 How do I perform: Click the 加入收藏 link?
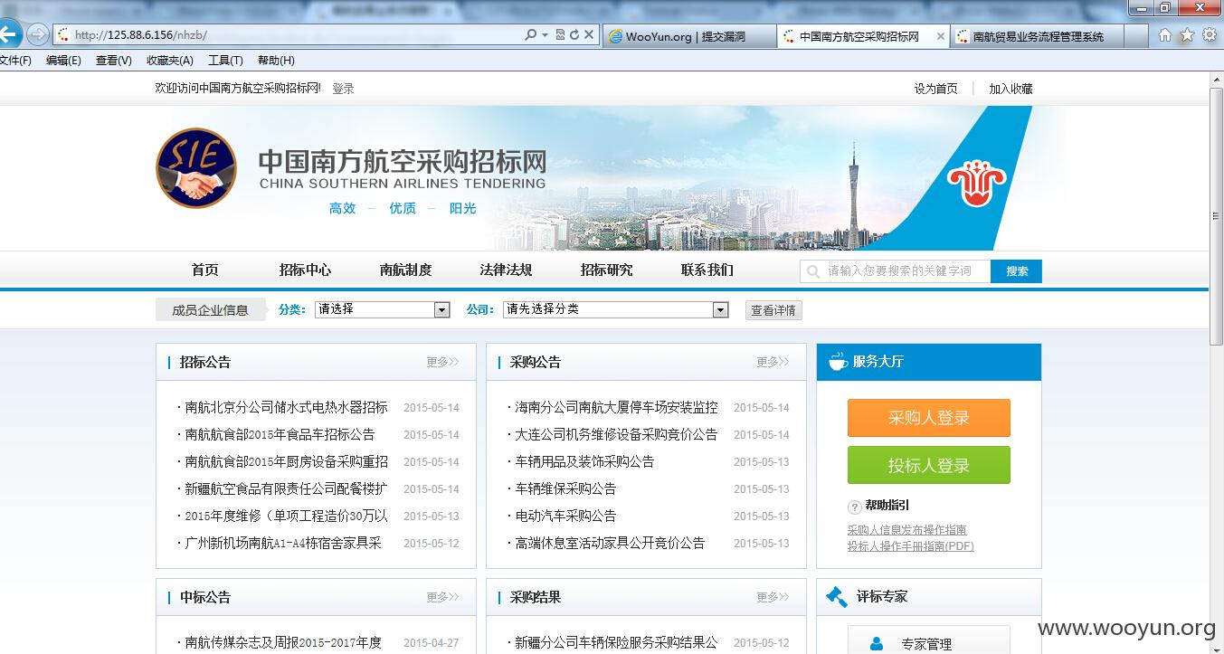click(1011, 89)
